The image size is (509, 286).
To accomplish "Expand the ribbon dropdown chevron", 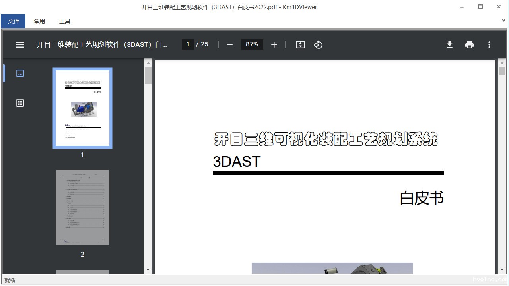I will click(504, 20).
